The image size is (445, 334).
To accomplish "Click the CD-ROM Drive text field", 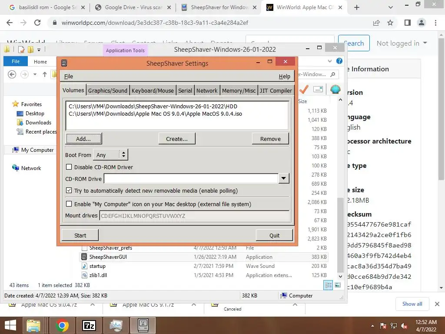I will click(191, 179).
